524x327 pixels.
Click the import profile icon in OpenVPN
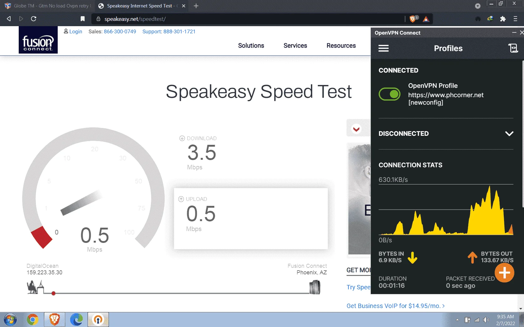[x=513, y=48]
